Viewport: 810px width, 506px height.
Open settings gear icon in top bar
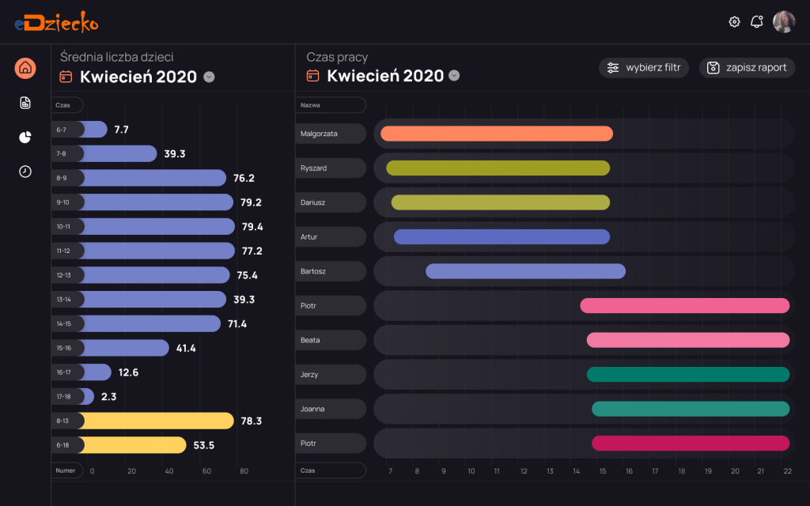click(734, 22)
